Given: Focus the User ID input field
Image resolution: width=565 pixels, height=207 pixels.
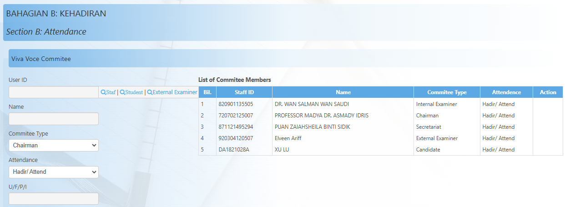Looking at the screenshot, I should (54, 92).
